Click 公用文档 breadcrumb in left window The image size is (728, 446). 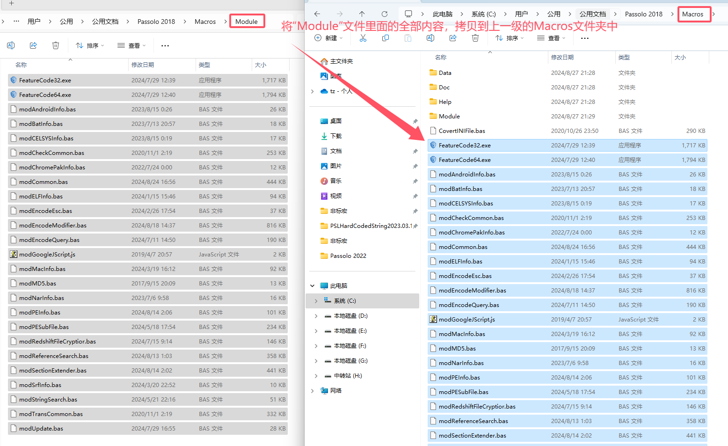105,22
